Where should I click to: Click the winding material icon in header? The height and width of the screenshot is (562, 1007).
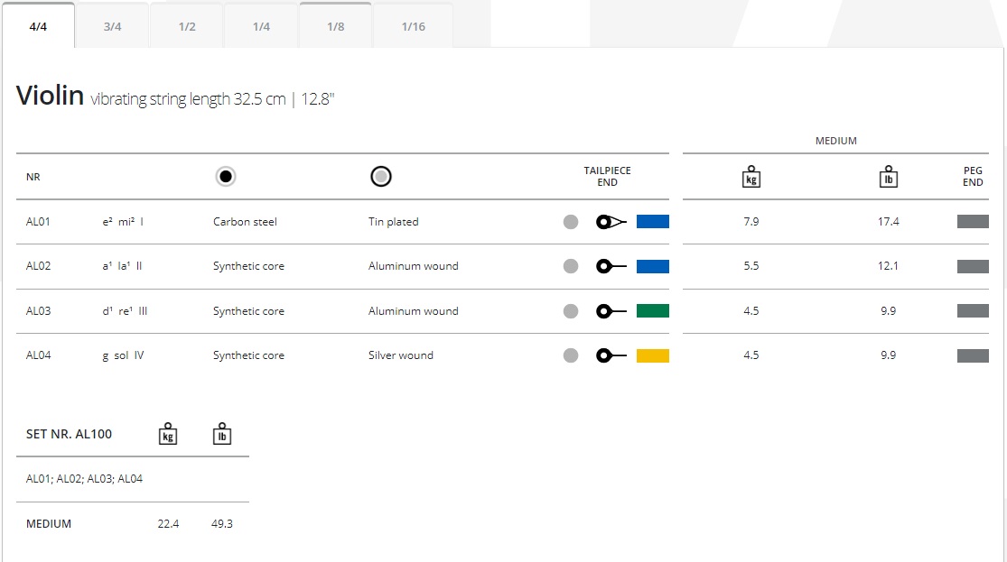pos(381,177)
